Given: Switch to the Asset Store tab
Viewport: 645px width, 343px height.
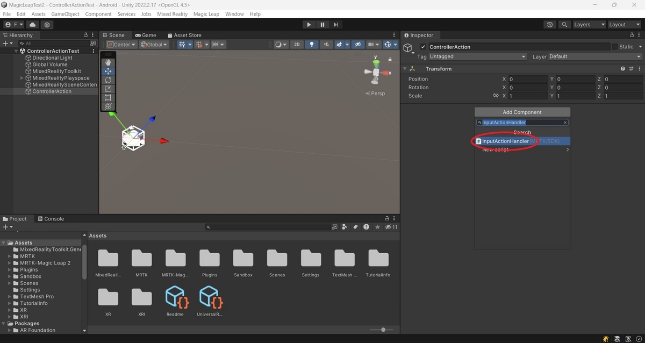Looking at the screenshot, I should pyautogui.click(x=184, y=35).
